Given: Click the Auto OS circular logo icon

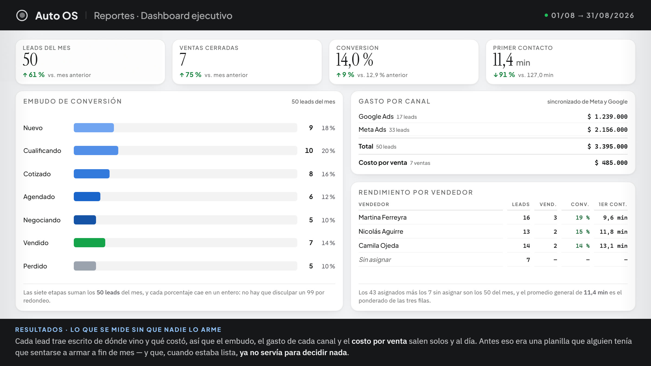Looking at the screenshot, I should point(22,15).
